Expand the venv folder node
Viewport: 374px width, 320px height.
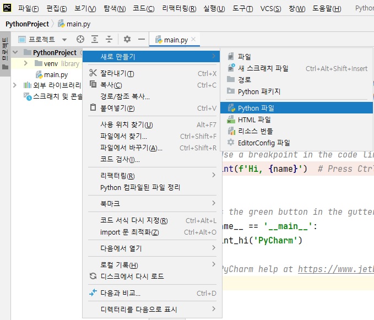[x=26, y=63]
